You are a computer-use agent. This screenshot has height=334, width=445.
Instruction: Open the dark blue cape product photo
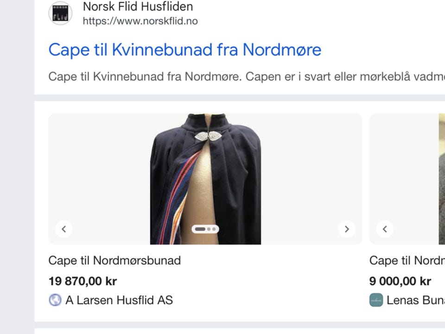(x=205, y=179)
